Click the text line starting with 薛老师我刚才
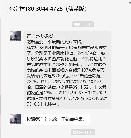This screenshot has width=131, height=138. [x=67, y=47]
